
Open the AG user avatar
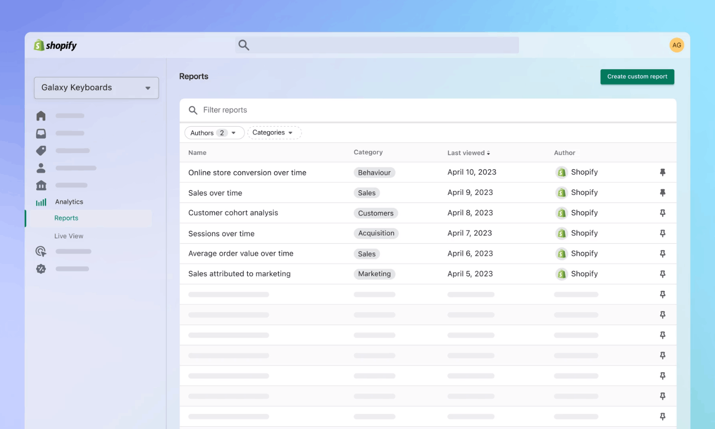(676, 45)
